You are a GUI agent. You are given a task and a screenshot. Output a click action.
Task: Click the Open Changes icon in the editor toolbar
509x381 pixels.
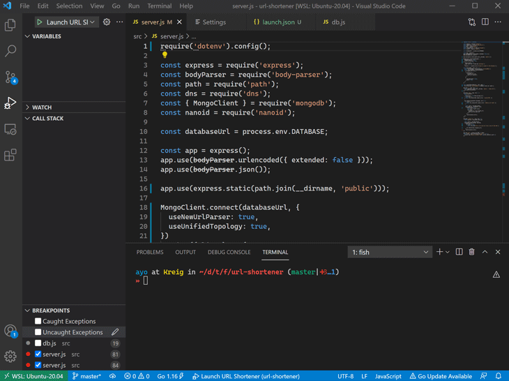pos(472,22)
